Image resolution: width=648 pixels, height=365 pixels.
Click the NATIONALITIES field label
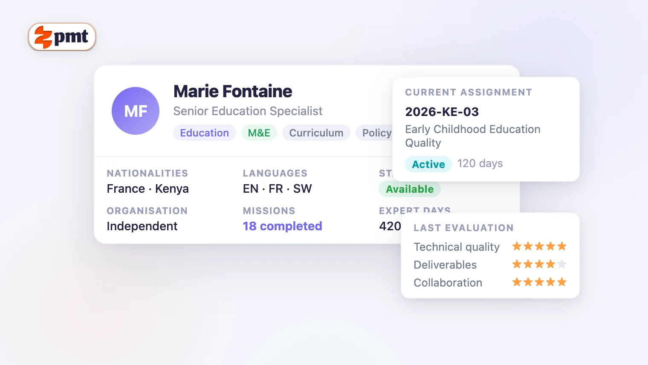point(148,173)
